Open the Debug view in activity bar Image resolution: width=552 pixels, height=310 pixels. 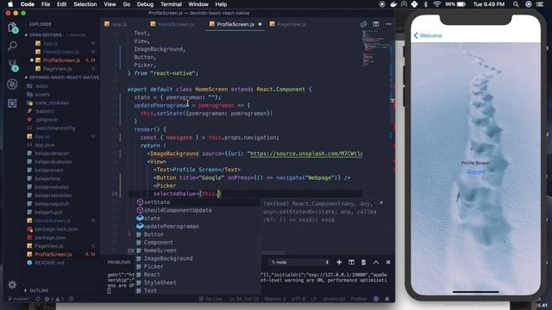(x=12, y=84)
